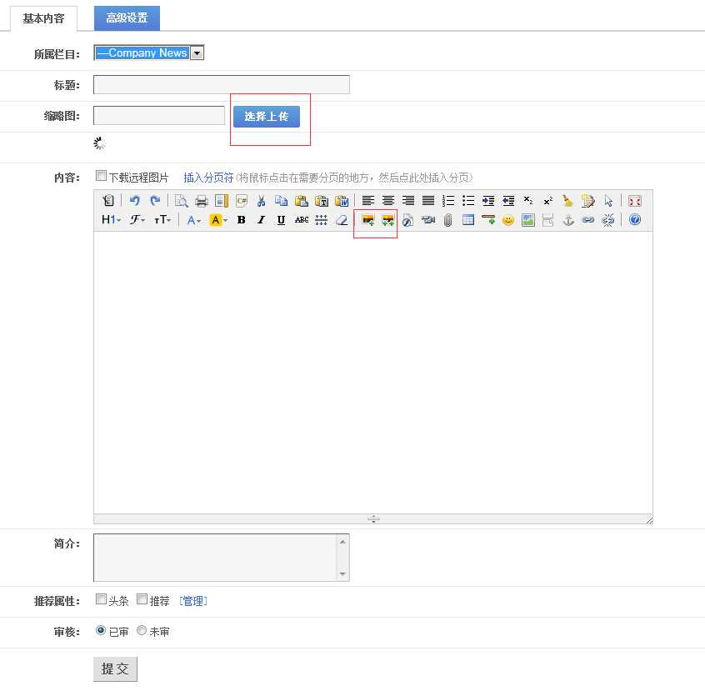Viewport: 705px width, 691px height.
Task: Toggle italic formatting
Action: click(261, 220)
